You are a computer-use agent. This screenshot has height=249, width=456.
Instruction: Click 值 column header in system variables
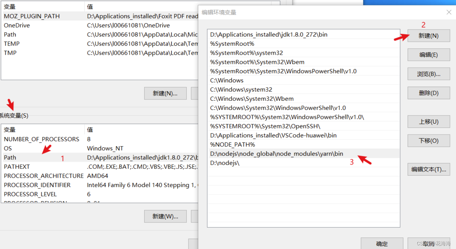pyautogui.click(x=141, y=129)
